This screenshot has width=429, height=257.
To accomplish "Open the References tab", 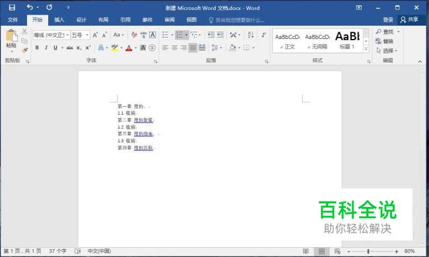I will tap(125, 20).
